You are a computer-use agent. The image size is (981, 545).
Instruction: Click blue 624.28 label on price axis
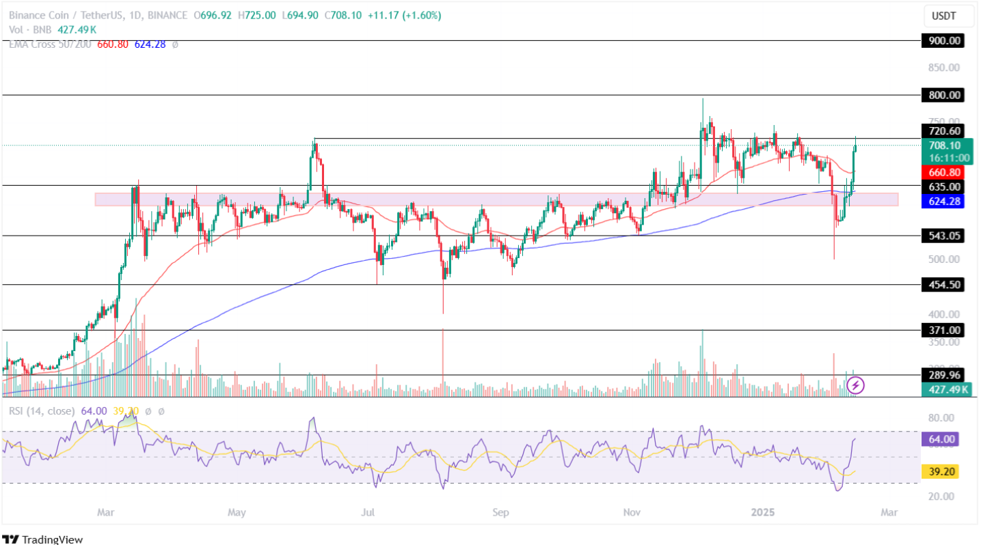point(943,201)
